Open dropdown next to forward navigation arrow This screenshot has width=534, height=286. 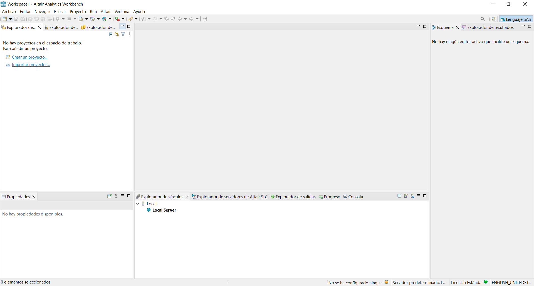click(x=197, y=19)
